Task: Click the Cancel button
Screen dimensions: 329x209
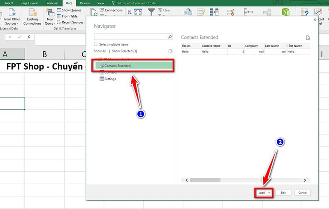Action: pos(302,193)
